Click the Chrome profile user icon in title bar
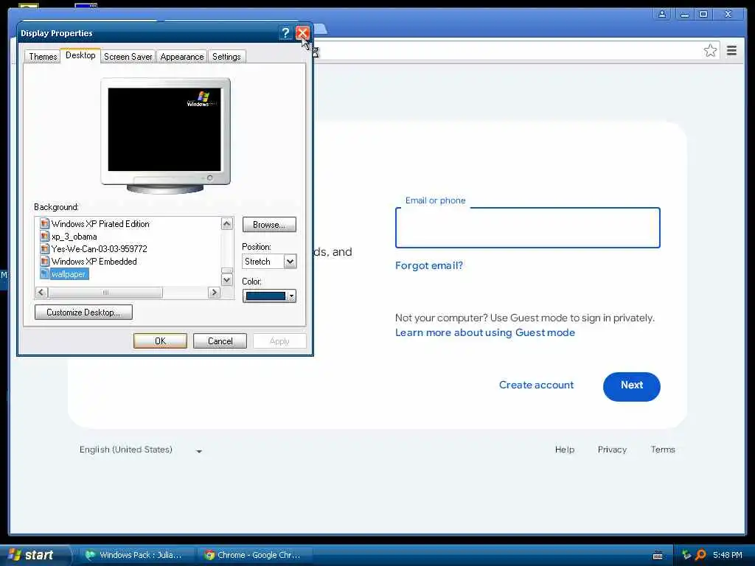 (662, 14)
